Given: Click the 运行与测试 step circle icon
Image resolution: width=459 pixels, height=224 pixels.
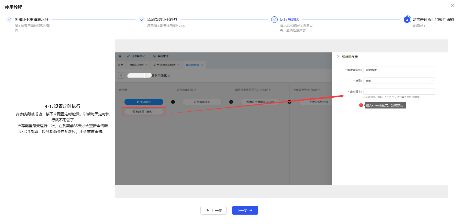Looking at the screenshot, I should (274, 20).
